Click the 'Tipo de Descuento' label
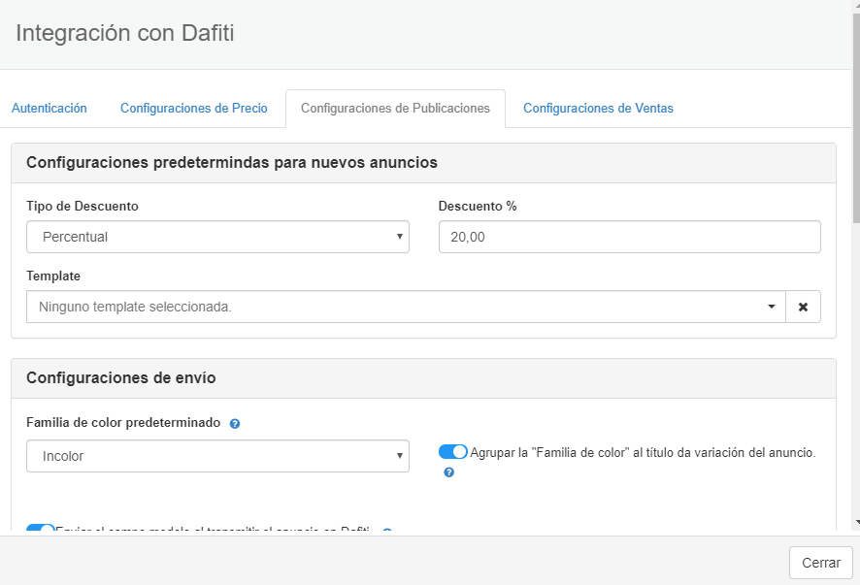 pos(83,206)
